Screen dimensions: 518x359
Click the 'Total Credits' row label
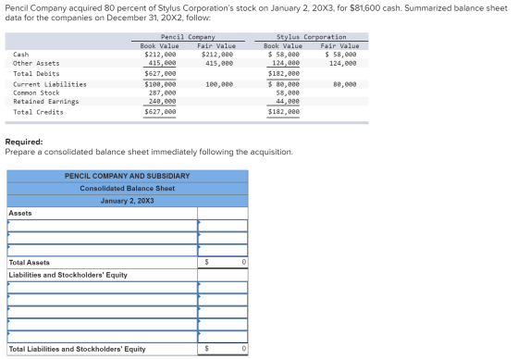[x=38, y=112]
